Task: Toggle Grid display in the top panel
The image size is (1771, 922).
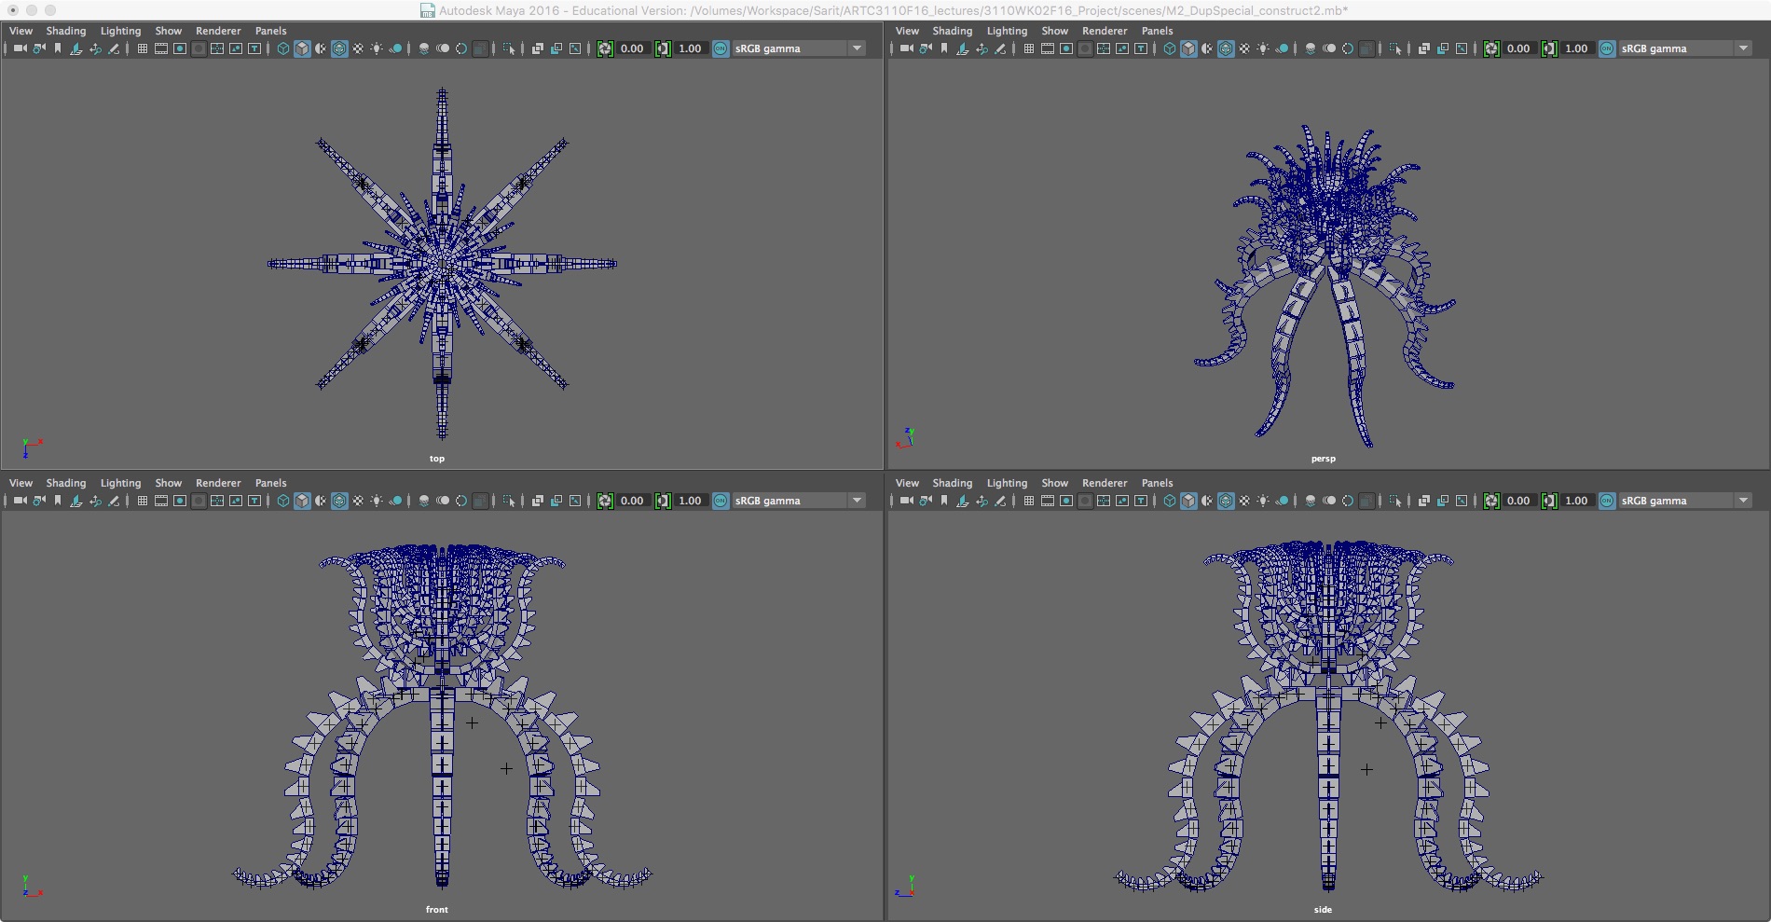Action: pyautogui.click(x=143, y=48)
